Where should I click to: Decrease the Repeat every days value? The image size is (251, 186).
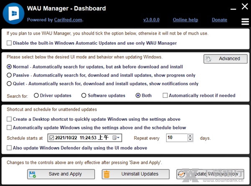190,140
